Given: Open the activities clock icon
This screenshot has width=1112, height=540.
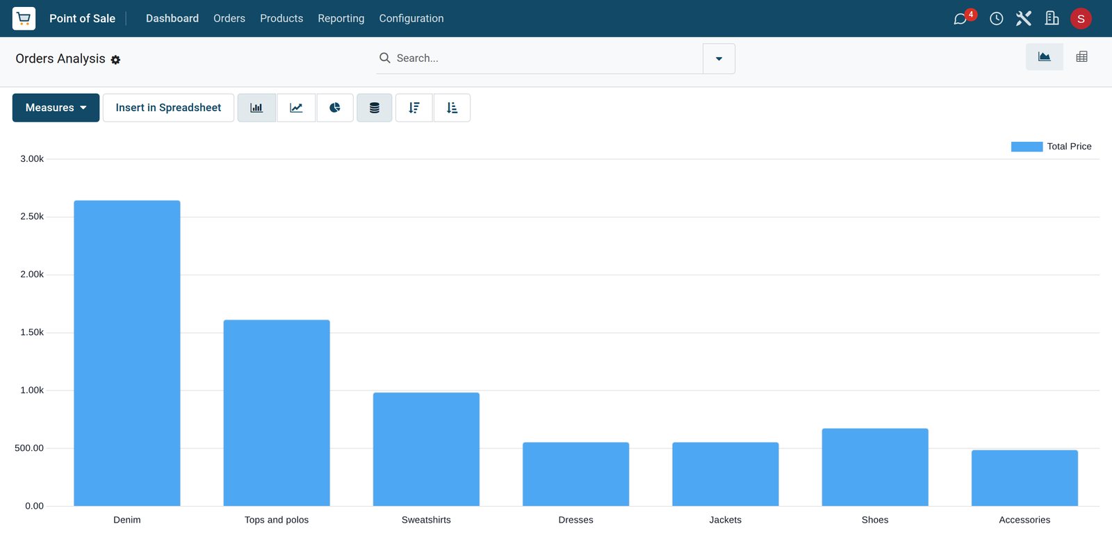Looking at the screenshot, I should (x=996, y=19).
